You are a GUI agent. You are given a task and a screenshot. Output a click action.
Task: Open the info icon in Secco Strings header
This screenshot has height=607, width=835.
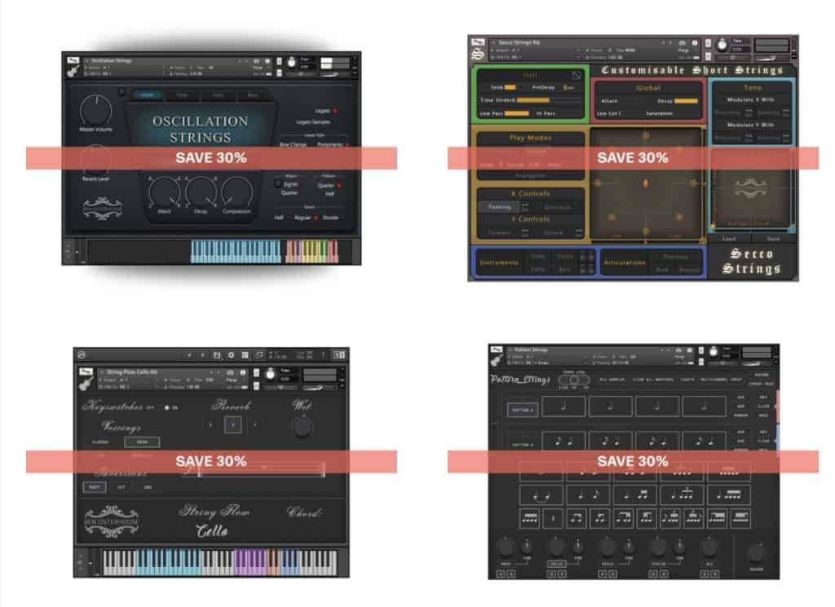pyautogui.click(x=695, y=42)
